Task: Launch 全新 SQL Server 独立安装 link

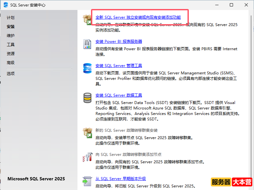Action: [138, 17]
